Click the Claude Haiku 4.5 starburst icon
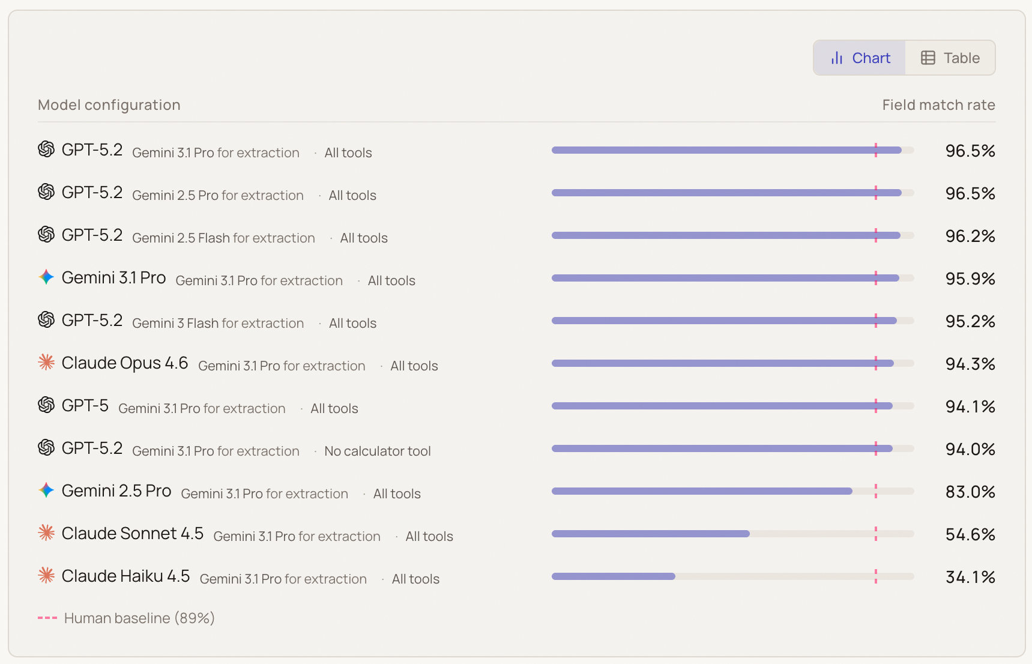 (x=46, y=575)
